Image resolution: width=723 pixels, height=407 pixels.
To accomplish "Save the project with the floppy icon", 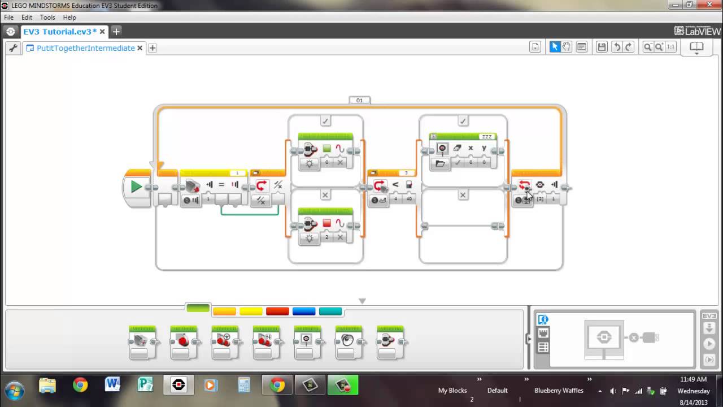I will 602,47.
